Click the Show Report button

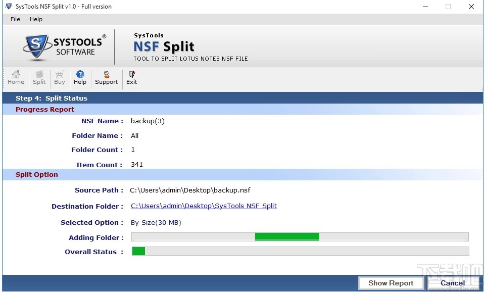[391, 283]
